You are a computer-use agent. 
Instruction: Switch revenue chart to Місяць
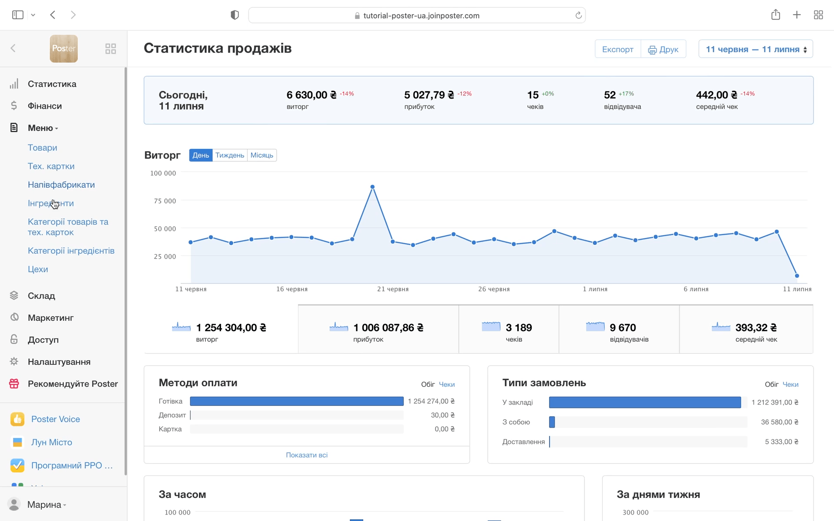(x=261, y=155)
